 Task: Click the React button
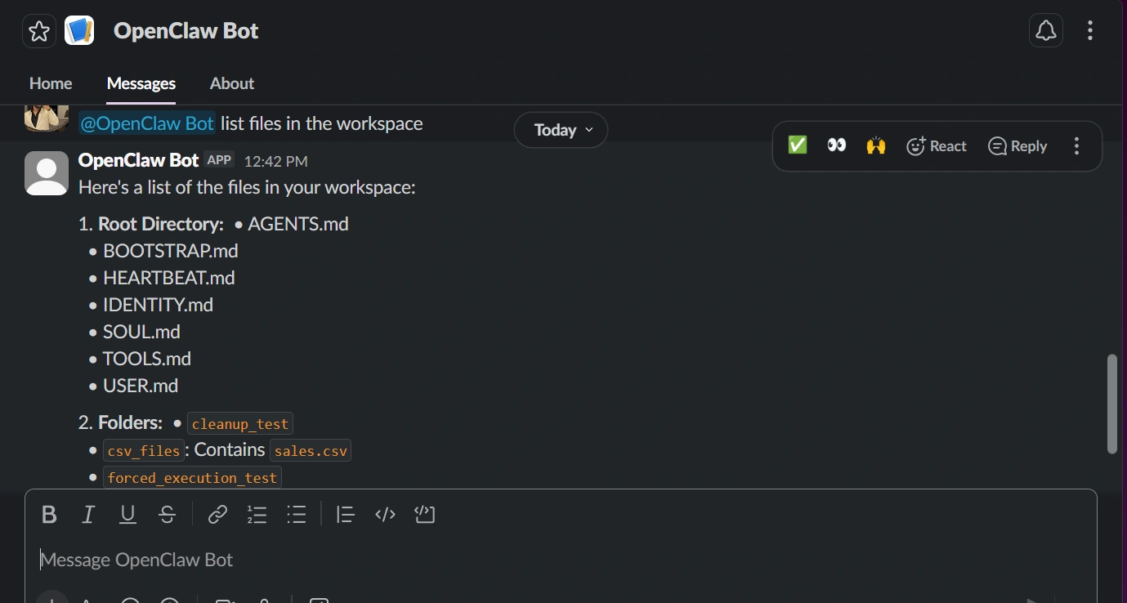click(x=937, y=145)
